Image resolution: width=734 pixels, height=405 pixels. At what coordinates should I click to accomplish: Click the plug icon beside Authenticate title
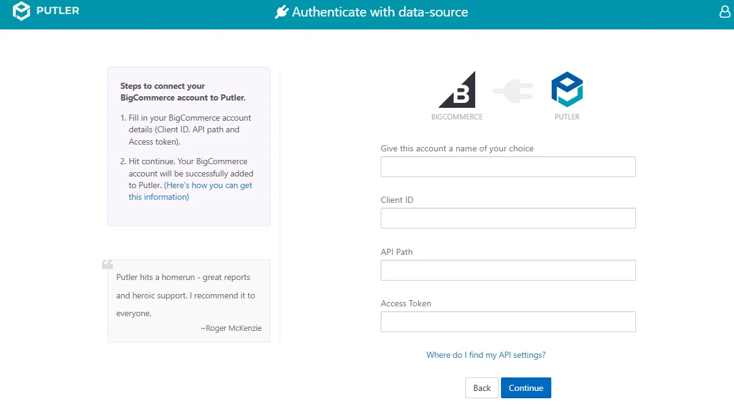[x=281, y=12]
